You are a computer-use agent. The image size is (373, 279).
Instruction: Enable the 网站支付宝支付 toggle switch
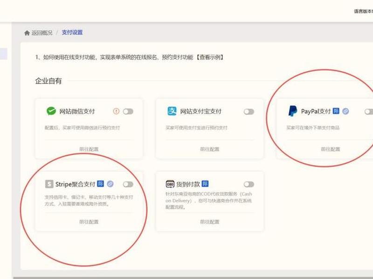click(x=249, y=112)
